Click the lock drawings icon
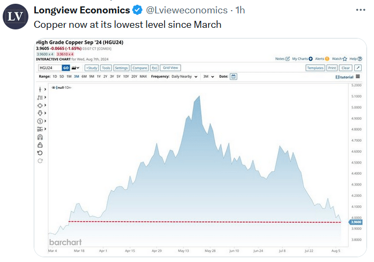This screenshot has height=262, width=374. [40, 145]
